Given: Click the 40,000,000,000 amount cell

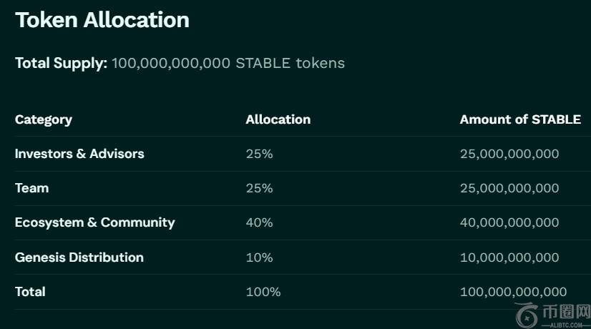Looking at the screenshot, I should click(509, 222).
